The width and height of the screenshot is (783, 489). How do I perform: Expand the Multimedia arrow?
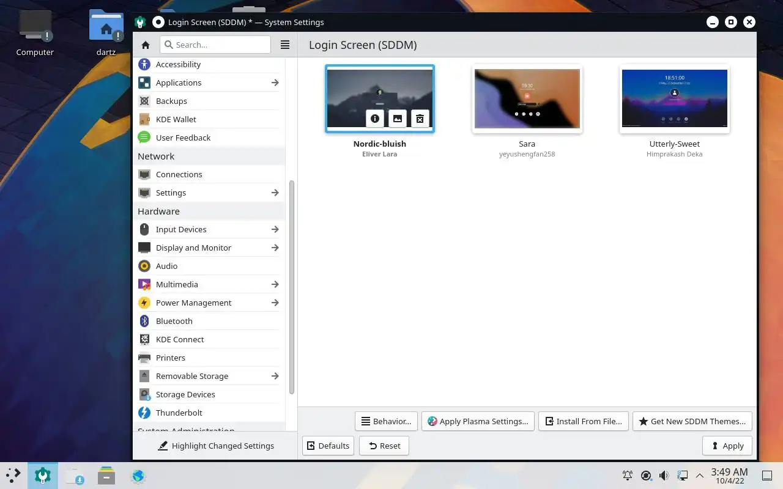[x=275, y=284]
